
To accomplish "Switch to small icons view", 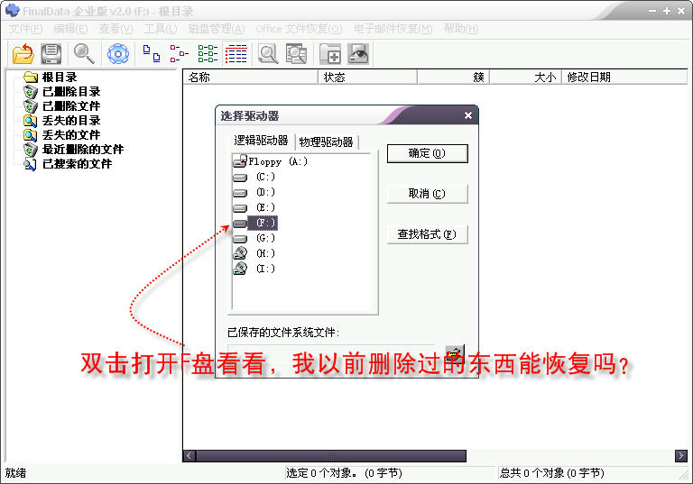I will 179,54.
